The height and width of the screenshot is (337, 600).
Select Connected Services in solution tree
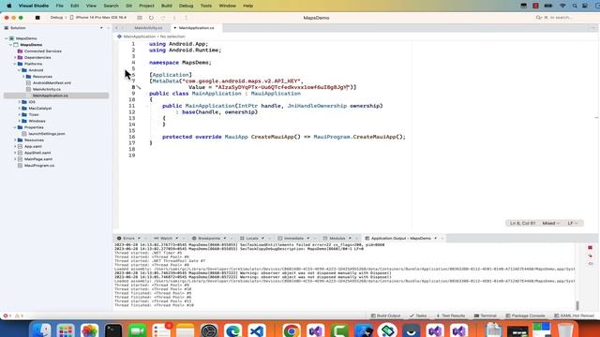[x=43, y=51]
